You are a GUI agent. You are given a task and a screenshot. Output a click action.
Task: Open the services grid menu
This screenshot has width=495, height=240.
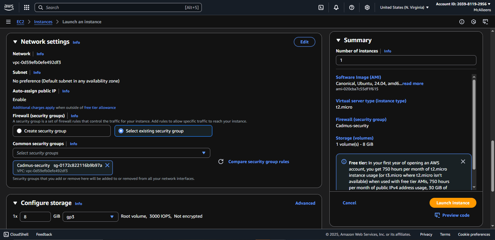coord(27,7)
